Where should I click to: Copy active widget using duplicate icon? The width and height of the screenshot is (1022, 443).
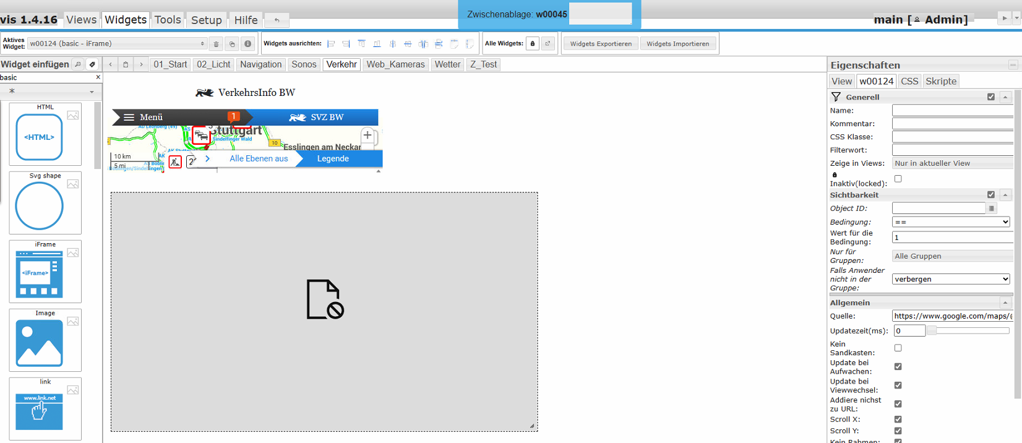point(232,44)
